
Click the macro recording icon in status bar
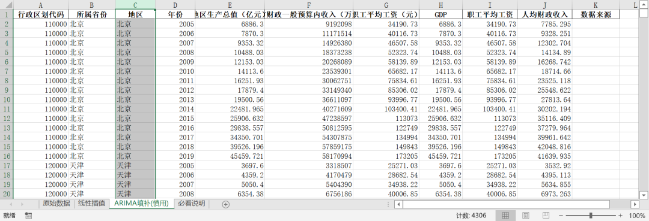pos(29,215)
